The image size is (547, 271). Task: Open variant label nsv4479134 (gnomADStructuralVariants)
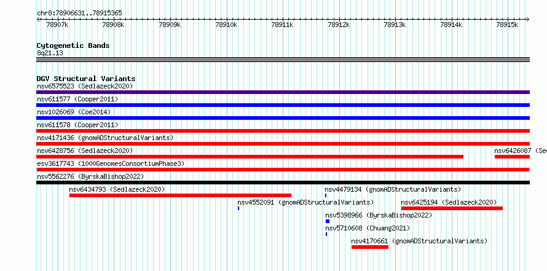(393, 189)
